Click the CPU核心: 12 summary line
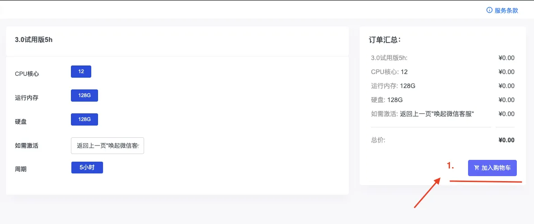This screenshot has width=534, height=224. click(x=389, y=72)
